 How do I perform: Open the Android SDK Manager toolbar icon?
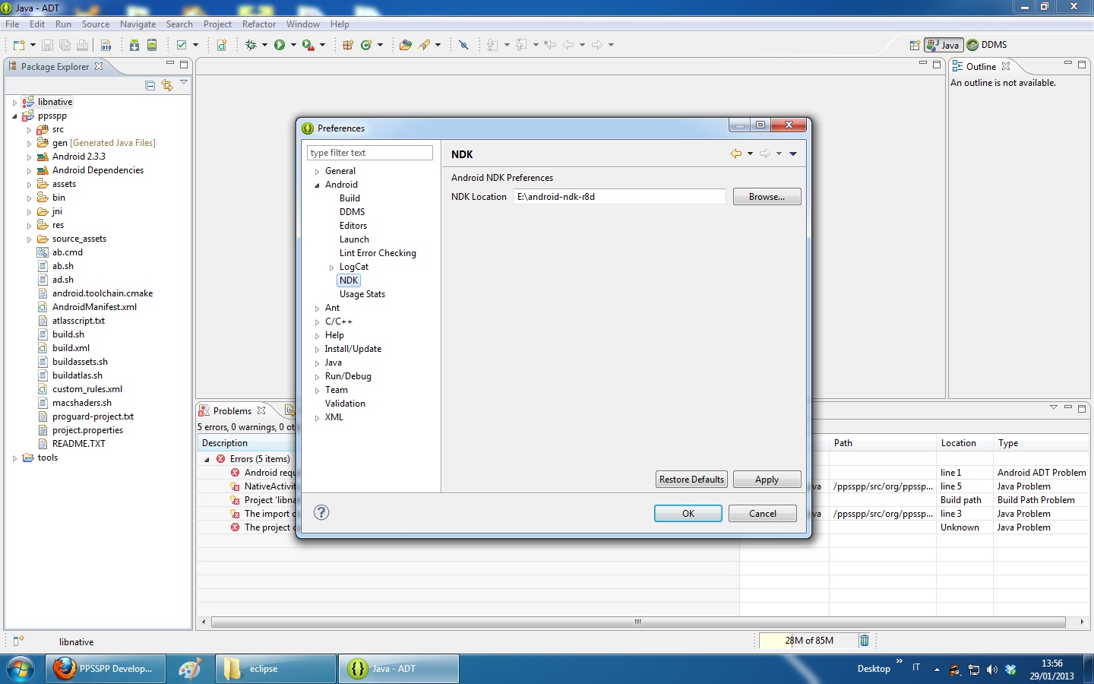pos(134,45)
